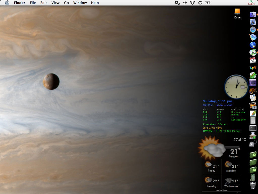258x194 pixels.
Task: Open the View menu
Action: 55,3
